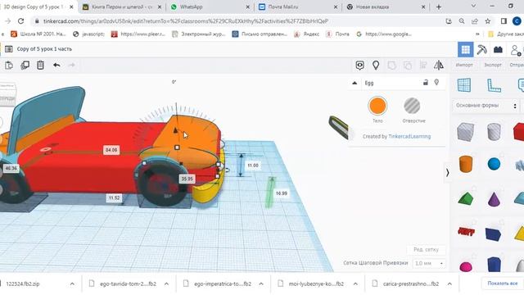This screenshot has height=295, width=524.
Task: Open options for moi-lyubeznye download
Action: [355, 284]
